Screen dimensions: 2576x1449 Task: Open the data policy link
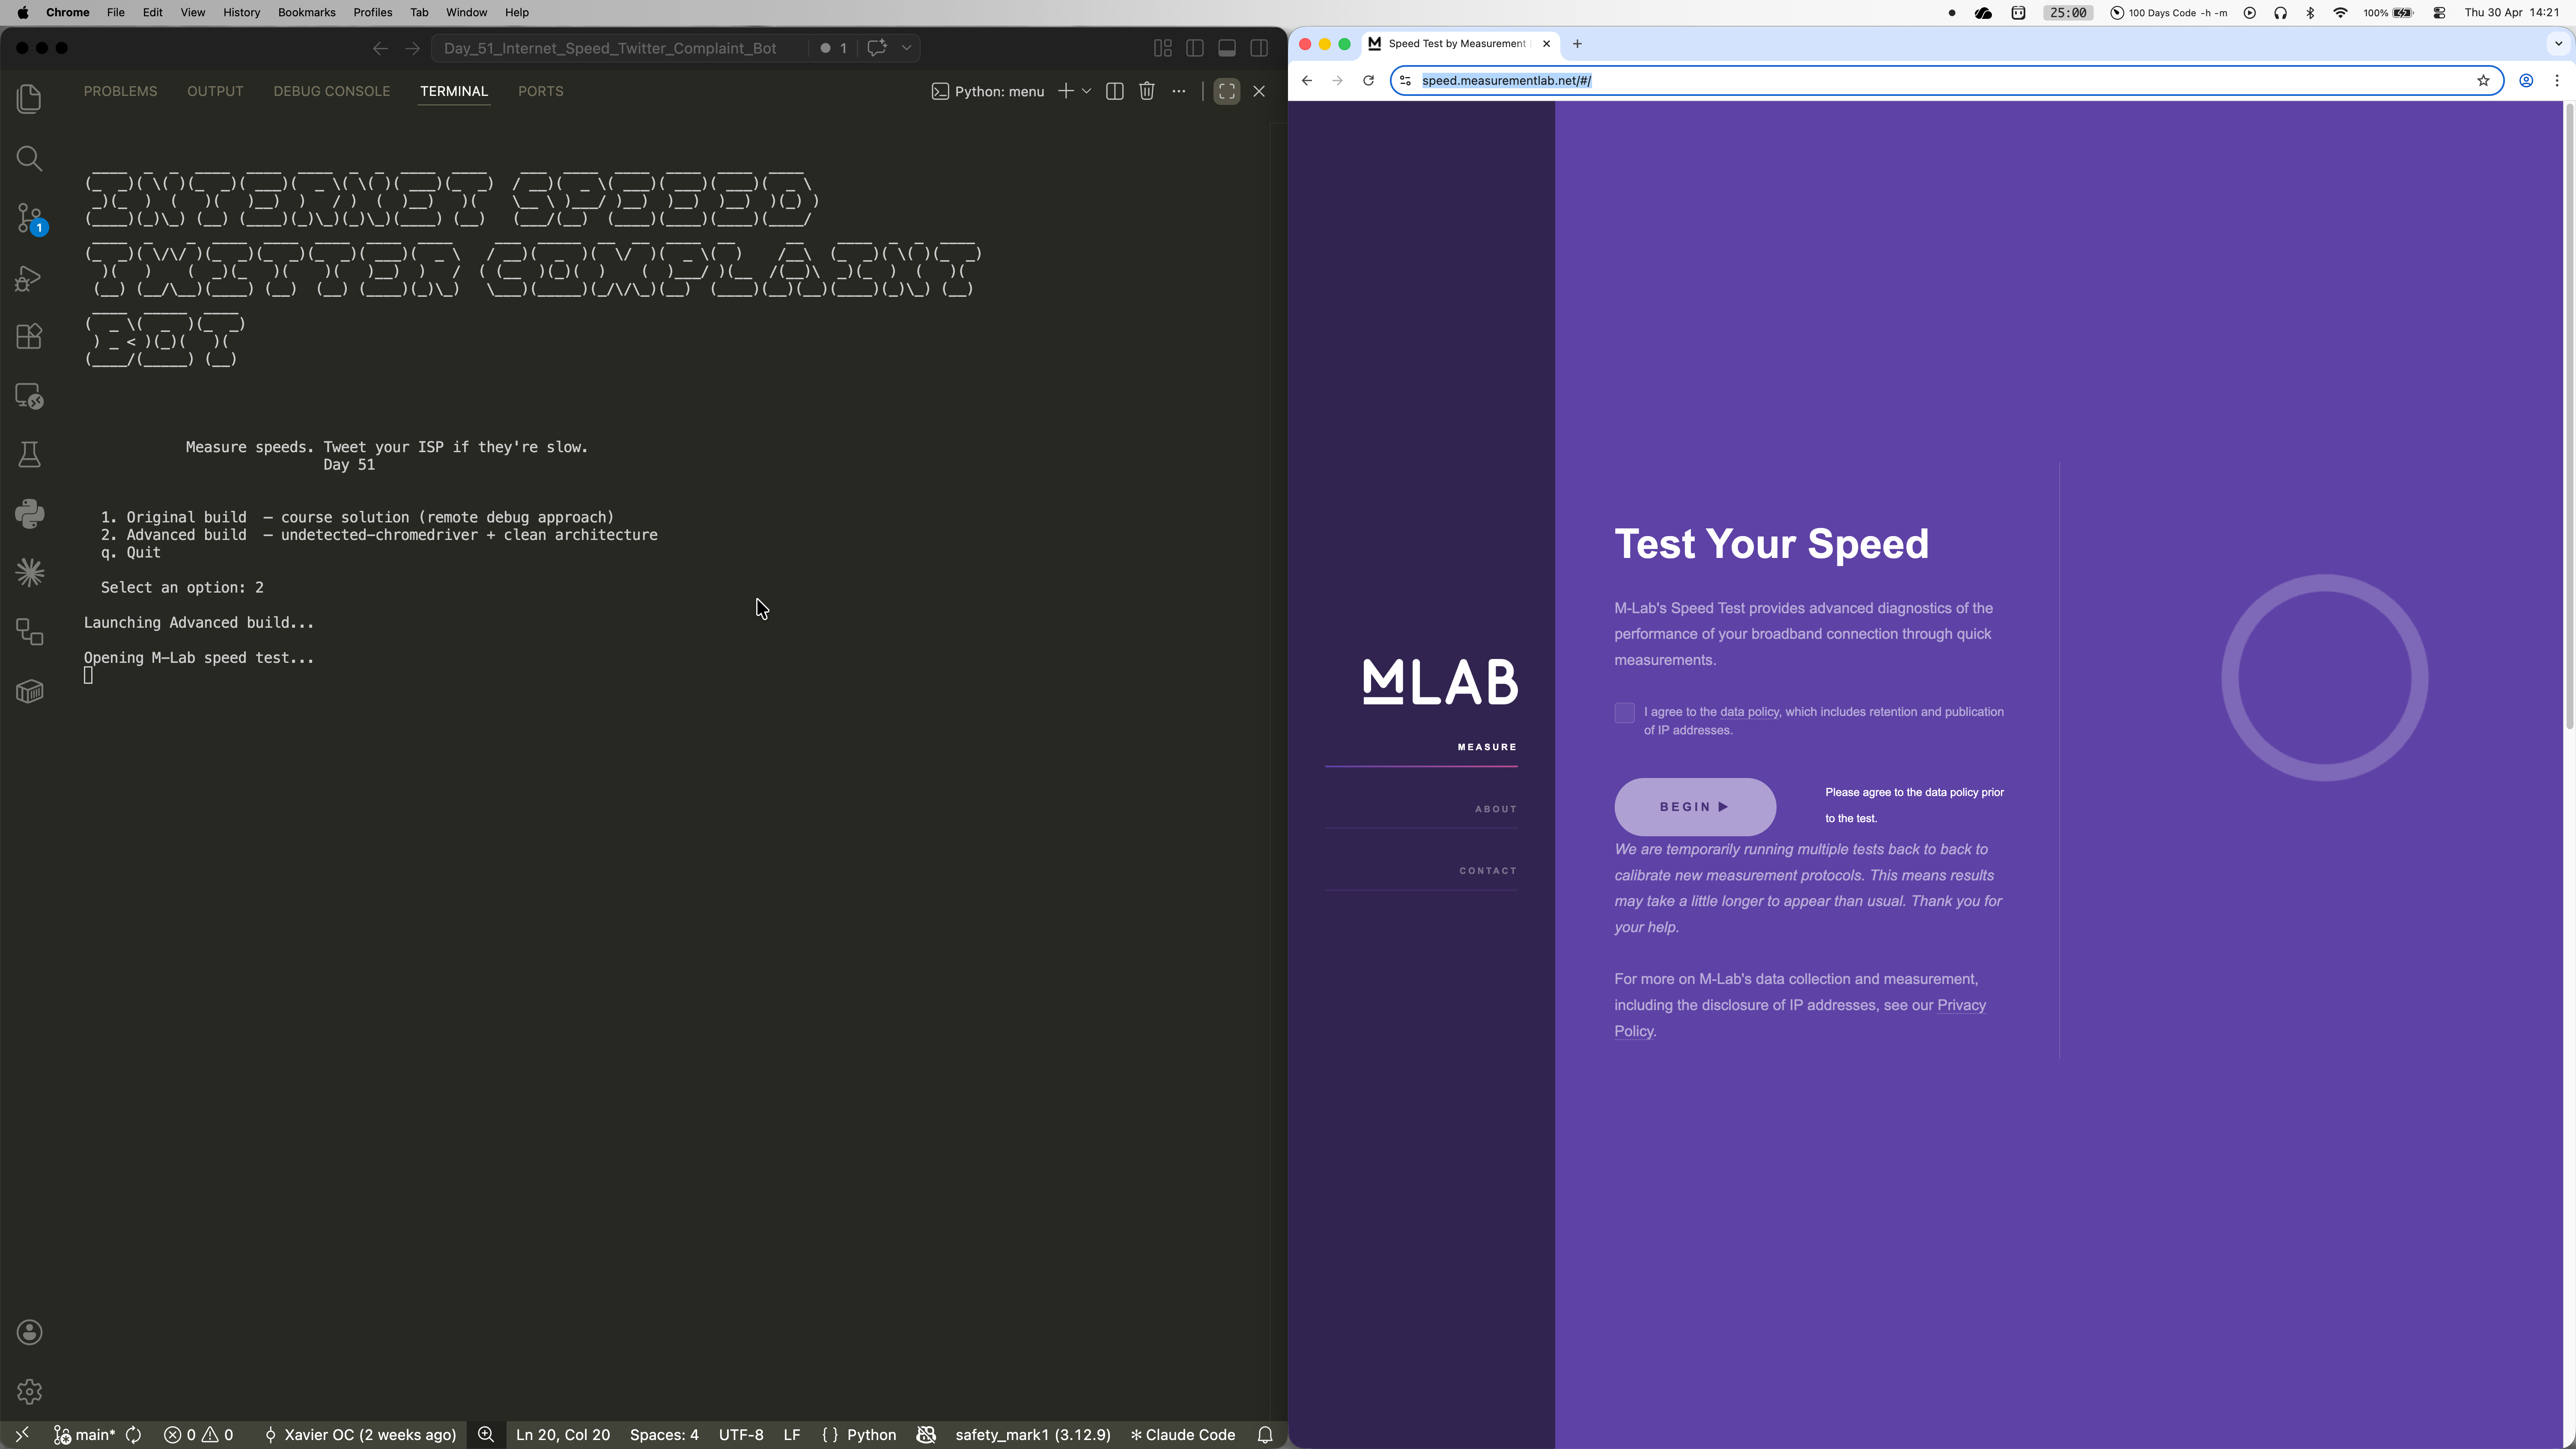click(x=1749, y=712)
